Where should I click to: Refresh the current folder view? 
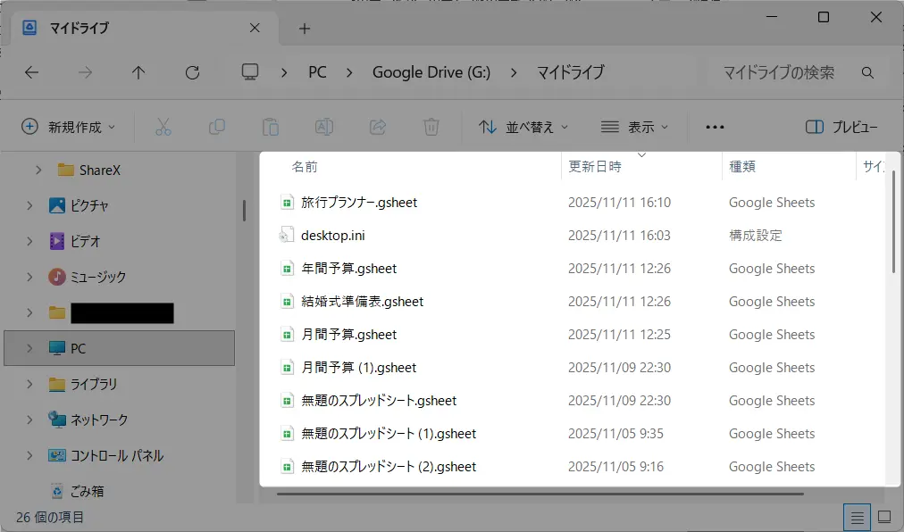(x=192, y=73)
